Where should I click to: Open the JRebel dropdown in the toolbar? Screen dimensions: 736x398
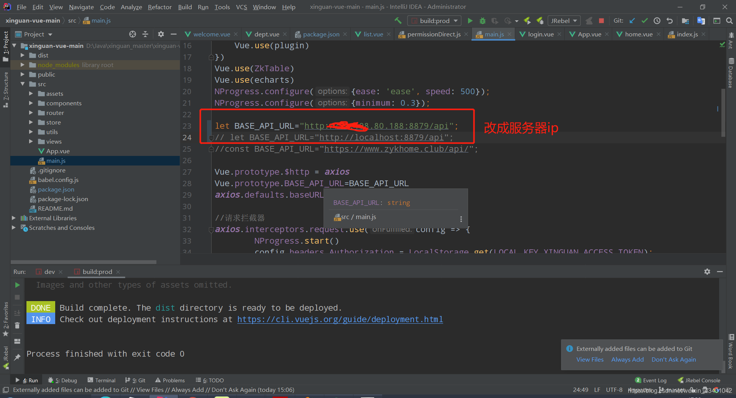(x=564, y=21)
